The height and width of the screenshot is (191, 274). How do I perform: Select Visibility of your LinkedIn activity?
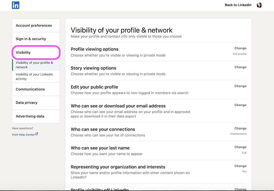36,77
